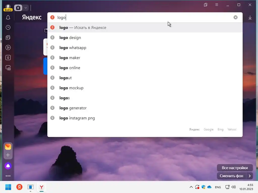Switch ENG input language
Screen dimensions: 258x193
tap(218, 187)
